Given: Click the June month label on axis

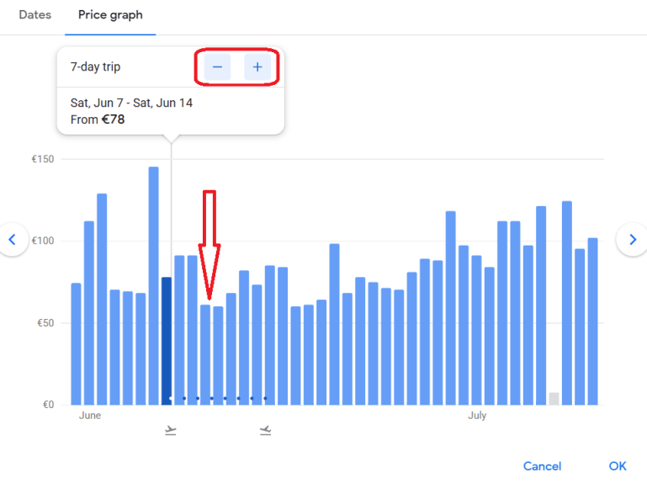Looking at the screenshot, I should [90, 416].
